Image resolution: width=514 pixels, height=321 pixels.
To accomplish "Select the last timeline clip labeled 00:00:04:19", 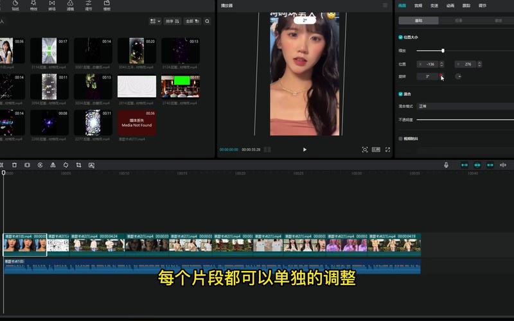I will (394, 245).
